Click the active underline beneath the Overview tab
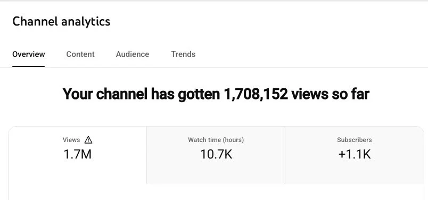428x200 pixels. 28,66
